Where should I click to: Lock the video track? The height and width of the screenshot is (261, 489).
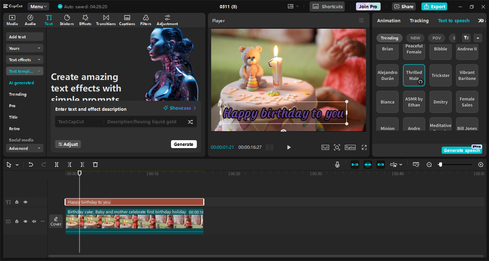tap(17, 222)
